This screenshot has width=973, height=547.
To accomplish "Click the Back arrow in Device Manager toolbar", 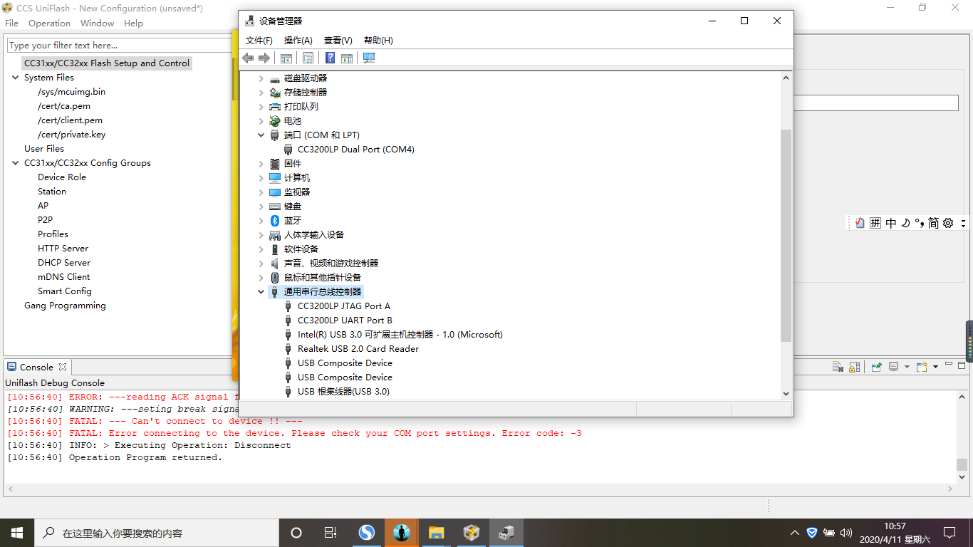I will point(248,58).
